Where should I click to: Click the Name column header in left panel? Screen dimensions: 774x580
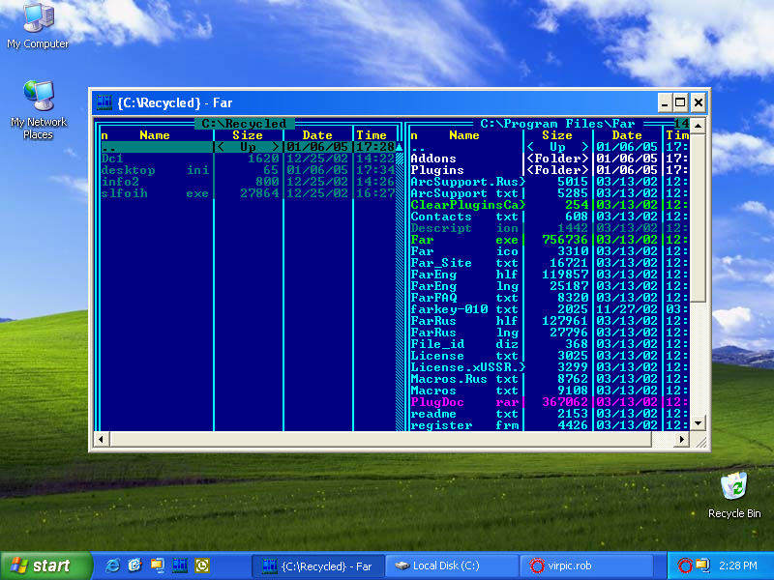pyautogui.click(x=155, y=135)
